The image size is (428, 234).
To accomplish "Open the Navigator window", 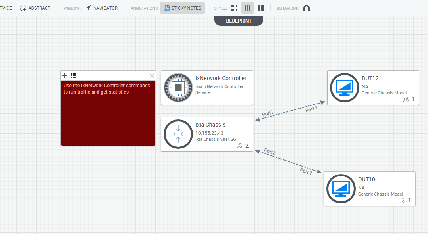I will 101,8.
